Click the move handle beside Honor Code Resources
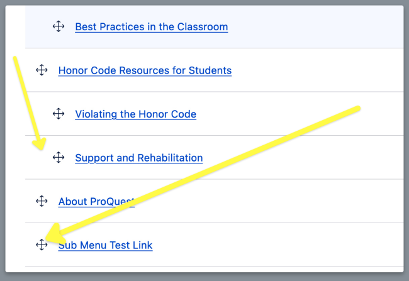Screen dimensions: 409x281 [42, 70]
